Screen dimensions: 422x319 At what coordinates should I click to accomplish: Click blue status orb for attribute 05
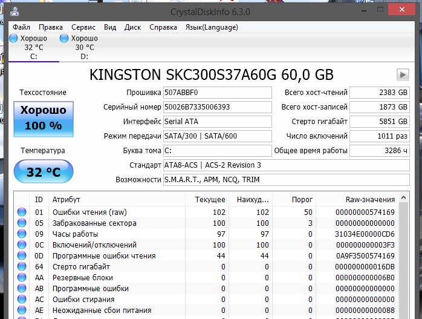[22, 223]
